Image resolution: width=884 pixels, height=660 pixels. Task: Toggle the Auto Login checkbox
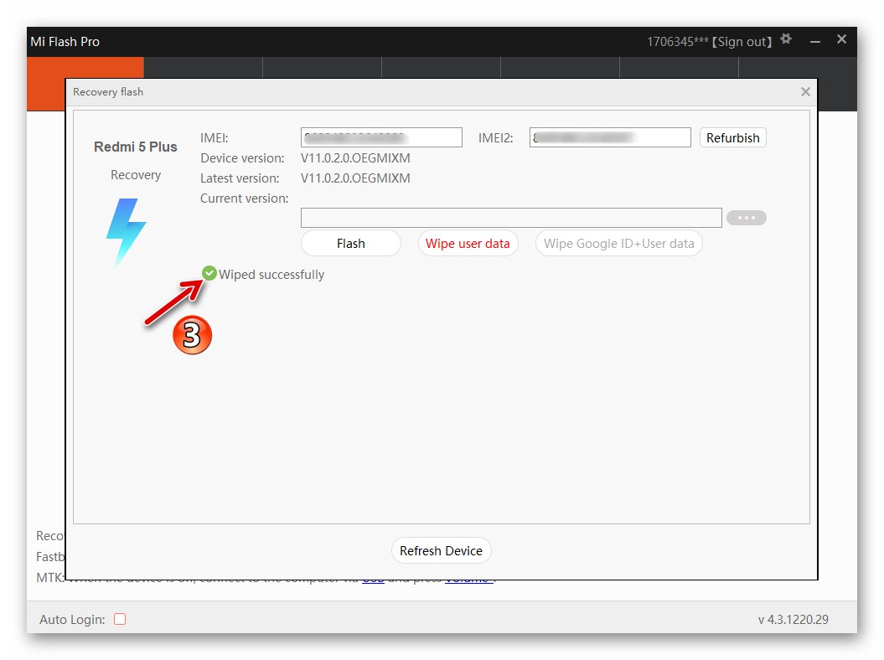coord(120,619)
